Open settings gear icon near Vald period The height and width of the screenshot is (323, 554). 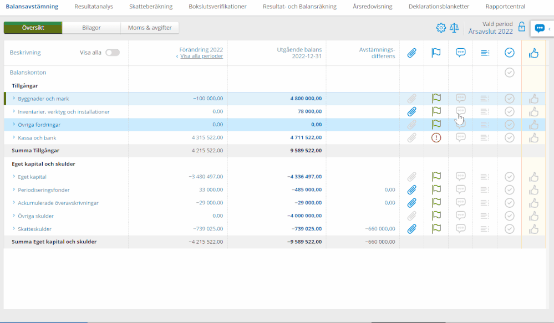click(x=441, y=28)
